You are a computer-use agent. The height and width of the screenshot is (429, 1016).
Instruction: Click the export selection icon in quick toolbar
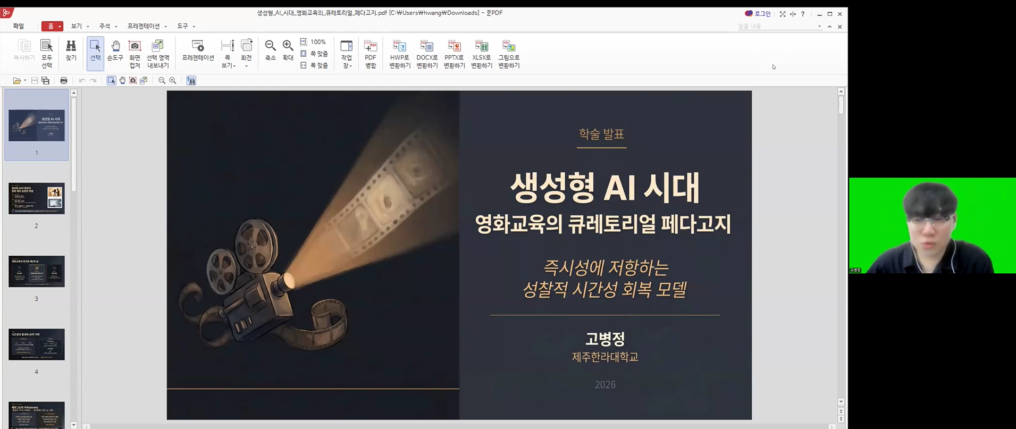[144, 81]
